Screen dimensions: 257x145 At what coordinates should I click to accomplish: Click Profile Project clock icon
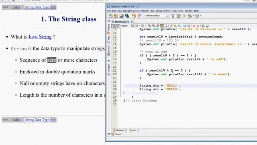click(x=197, y=16)
